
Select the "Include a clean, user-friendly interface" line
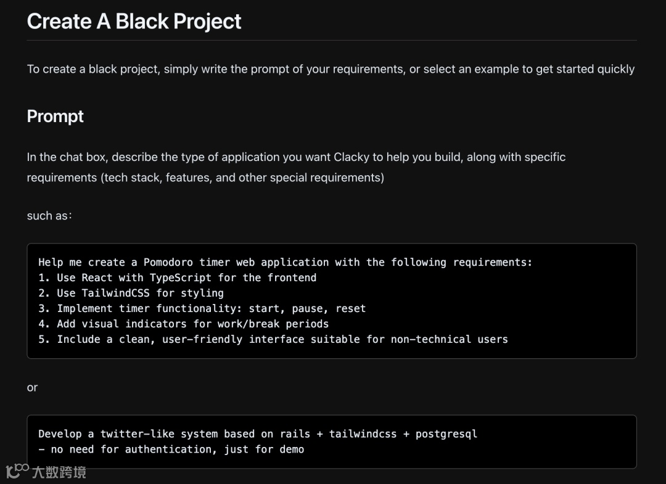(x=273, y=339)
